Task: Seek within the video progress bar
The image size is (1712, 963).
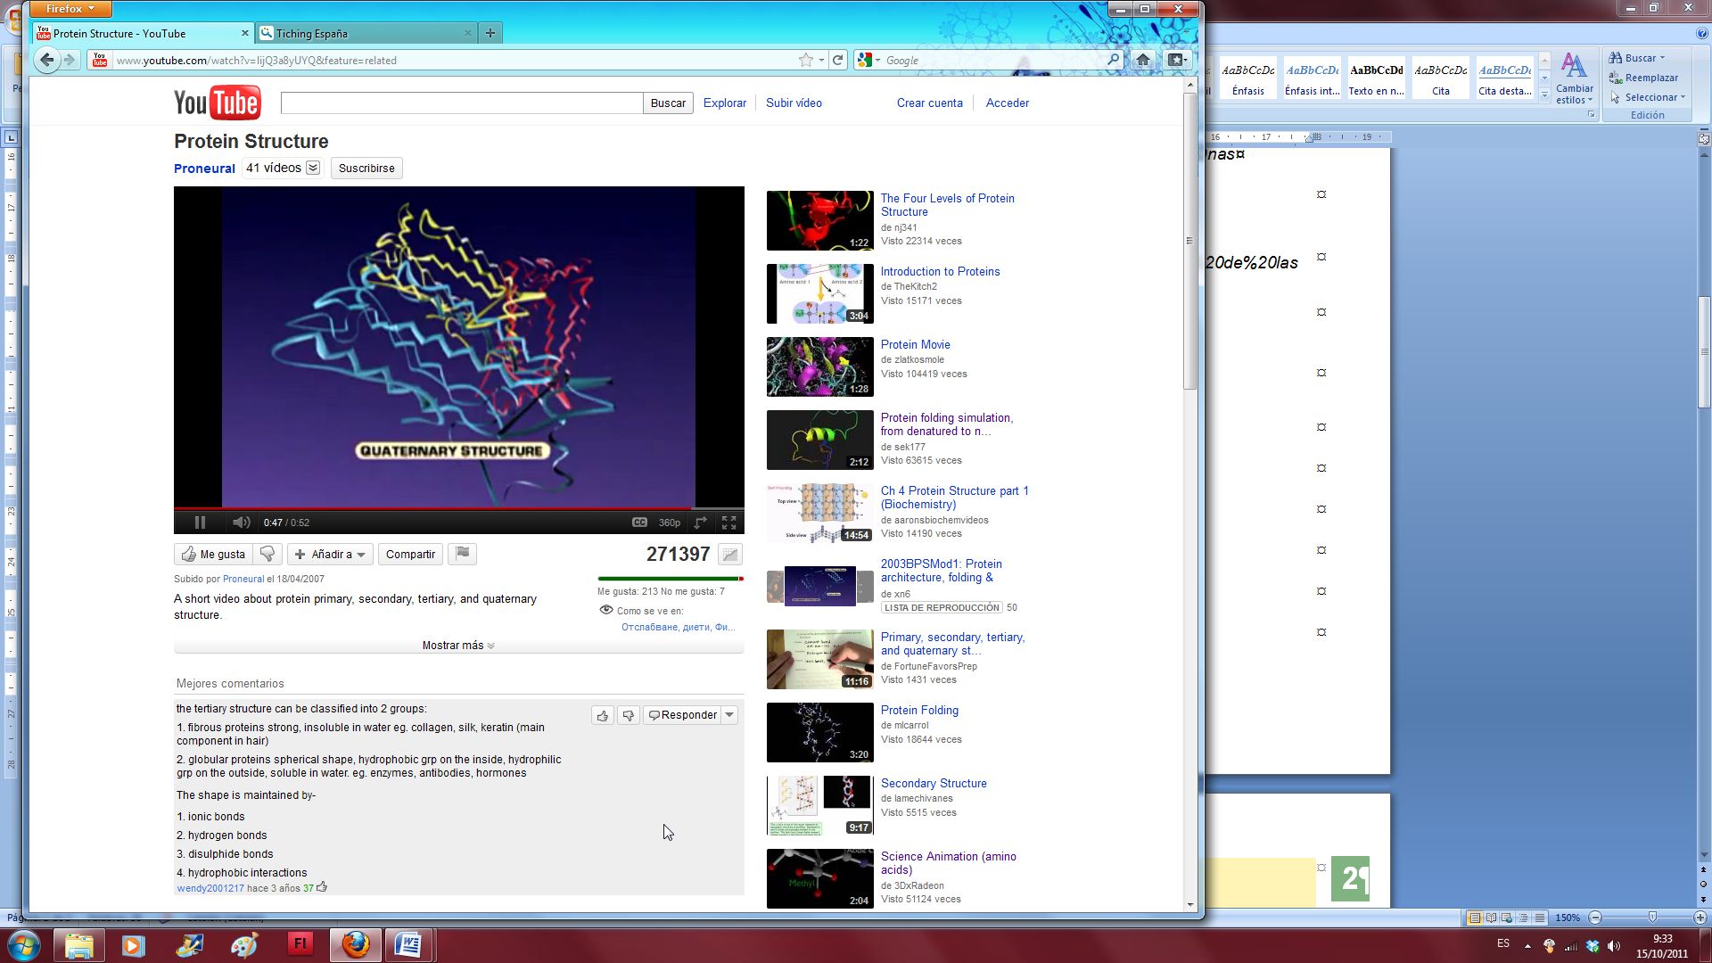Action: (458, 508)
